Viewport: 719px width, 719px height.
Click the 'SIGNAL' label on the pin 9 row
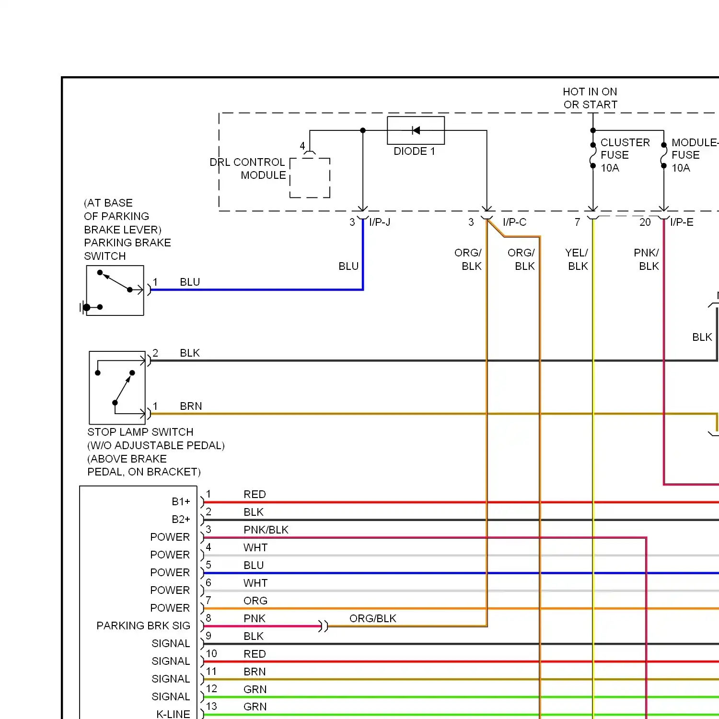[171, 643]
